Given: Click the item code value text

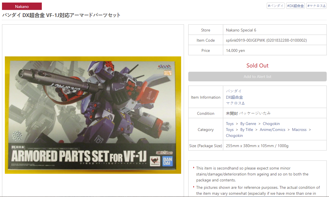Looking at the screenshot, I should [x=266, y=40].
